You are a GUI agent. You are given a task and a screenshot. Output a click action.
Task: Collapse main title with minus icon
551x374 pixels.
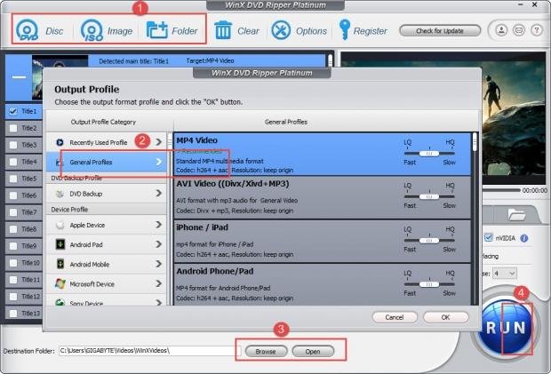pos(19,77)
